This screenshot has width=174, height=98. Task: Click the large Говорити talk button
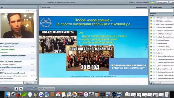click(x=47, y=89)
